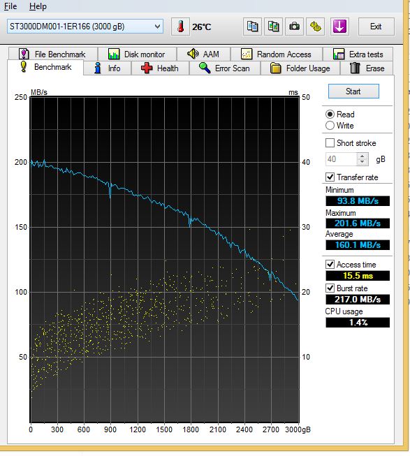
Task: Click the camera save screenshot icon
Action: pyautogui.click(x=294, y=27)
